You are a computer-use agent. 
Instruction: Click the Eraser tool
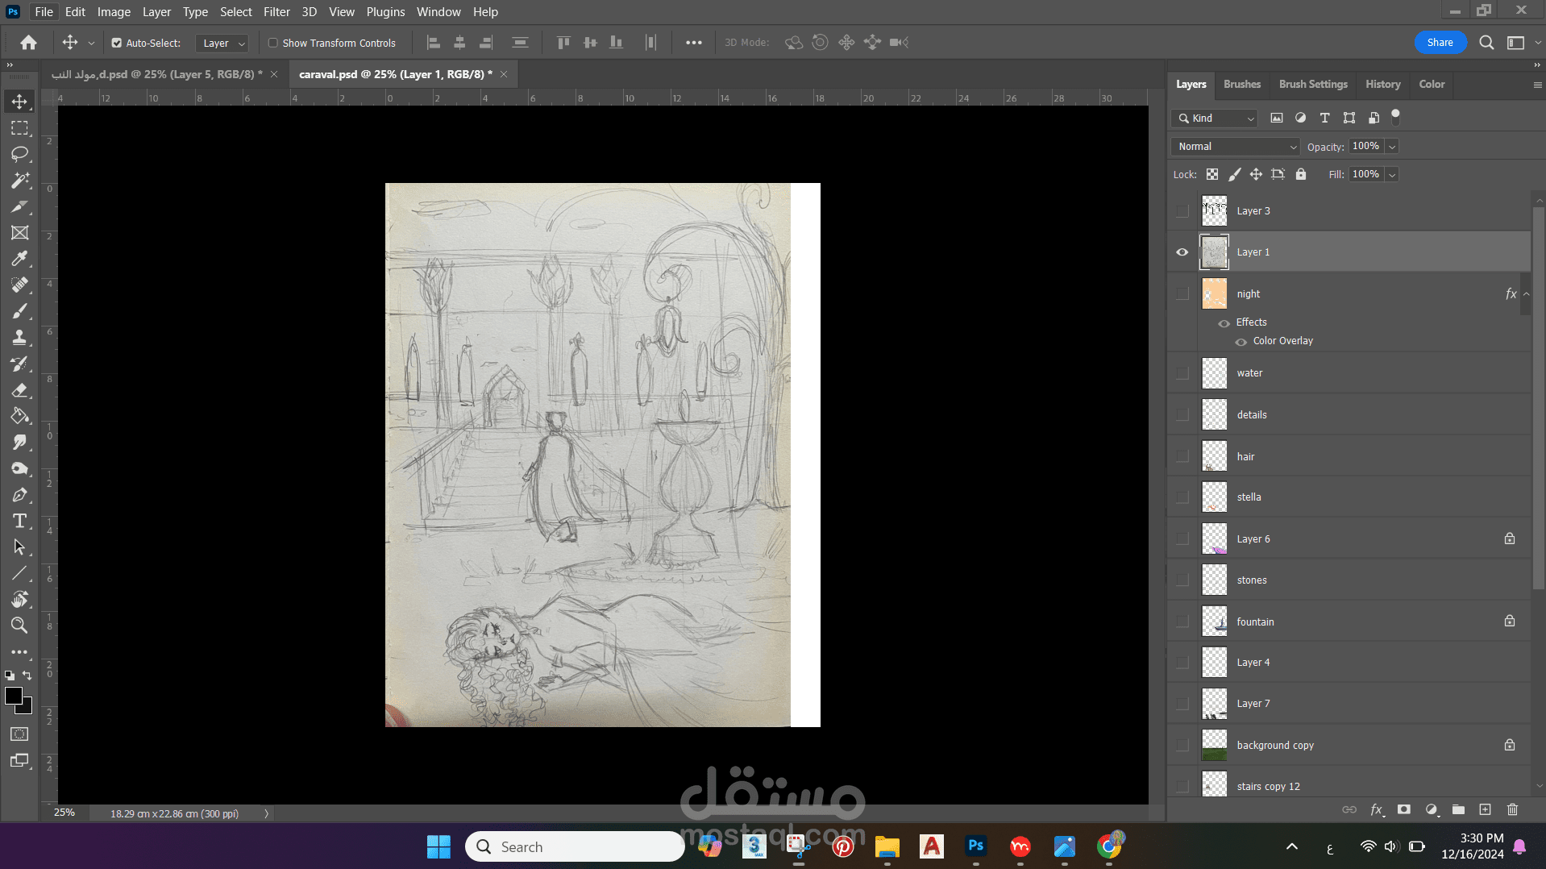[19, 390]
